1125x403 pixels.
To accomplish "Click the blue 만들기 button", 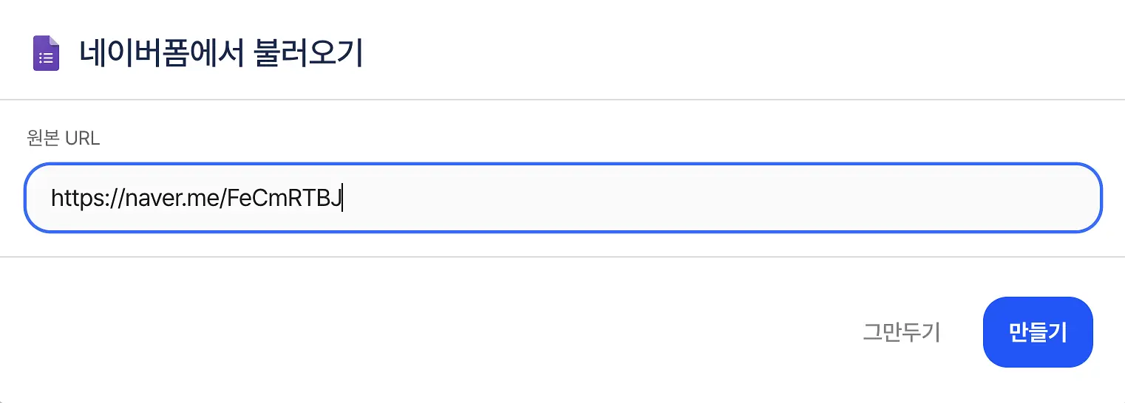I will (1038, 332).
